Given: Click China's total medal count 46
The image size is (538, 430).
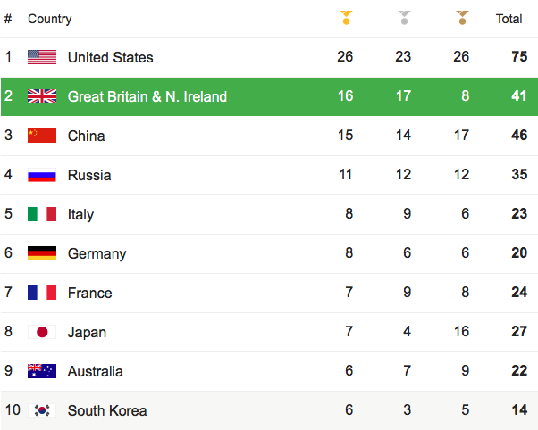Looking at the screenshot, I should (x=519, y=135).
